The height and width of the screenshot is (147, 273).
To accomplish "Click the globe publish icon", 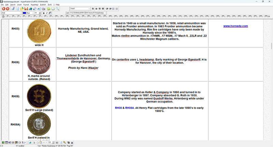I will [30, 9].
